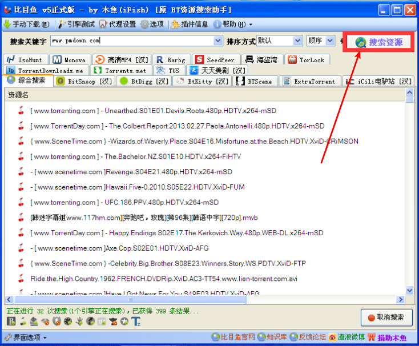Open the gear options (选项) item
419x346 pixels.
coord(152,25)
